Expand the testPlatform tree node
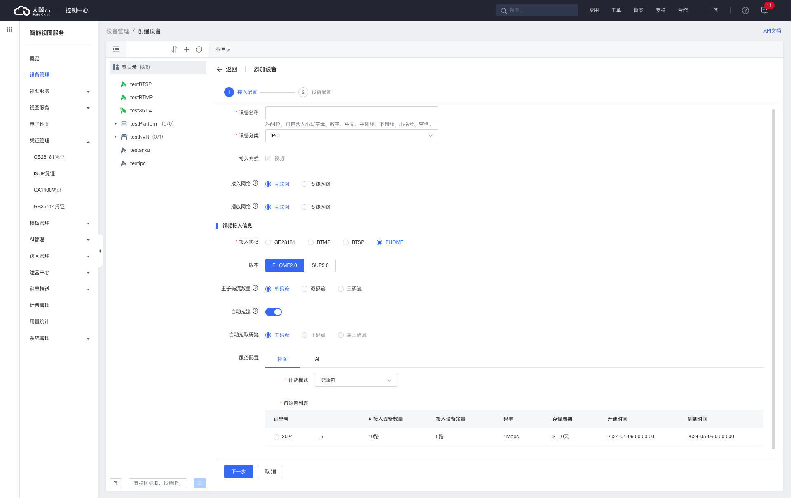Screen dimensions: 791x498 coord(115,124)
